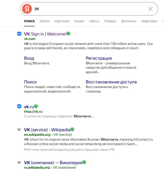Click into the search input containing вк
This screenshot has height=169, width=163.
[x=90, y=9]
